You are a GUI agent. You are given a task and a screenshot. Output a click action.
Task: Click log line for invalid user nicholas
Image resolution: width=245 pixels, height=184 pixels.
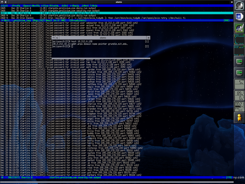(x=72, y=148)
